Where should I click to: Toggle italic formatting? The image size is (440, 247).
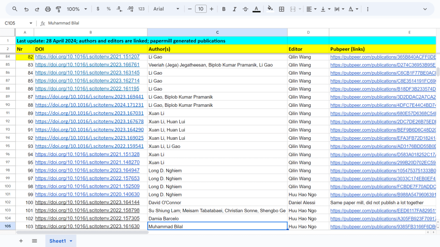coord(234,9)
